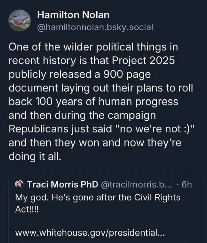207x243 pixels.
Task: Click the Hamilton Nolan display name
Action: [73, 15]
